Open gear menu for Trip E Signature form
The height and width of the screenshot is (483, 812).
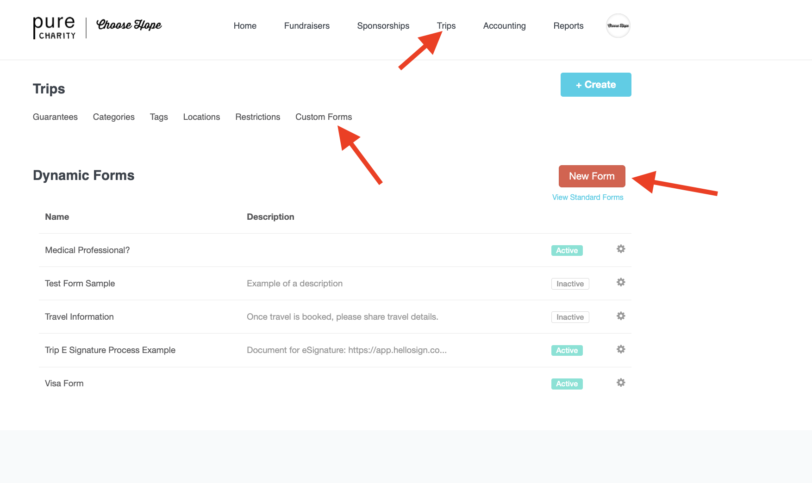(621, 349)
